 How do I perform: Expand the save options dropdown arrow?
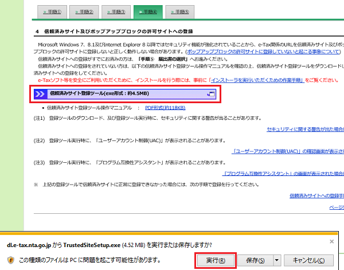tap(277, 259)
